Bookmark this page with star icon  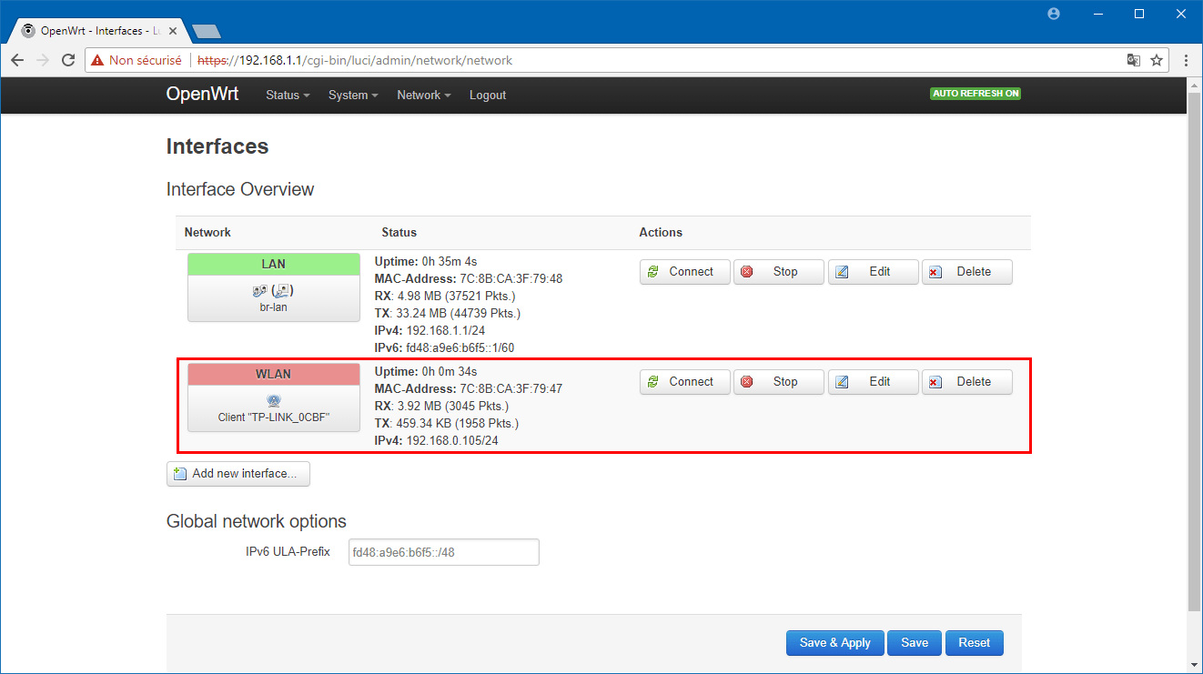coord(1157,60)
